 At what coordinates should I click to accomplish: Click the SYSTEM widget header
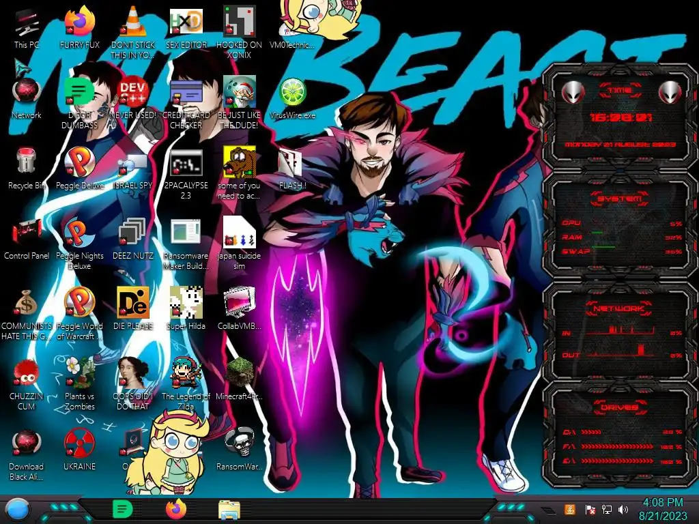pos(620,199)
